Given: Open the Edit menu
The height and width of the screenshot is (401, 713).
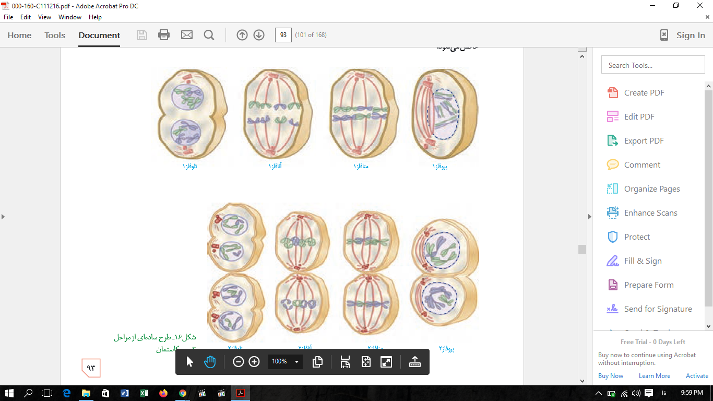Looking at the screenshot, I should [26, 17].
